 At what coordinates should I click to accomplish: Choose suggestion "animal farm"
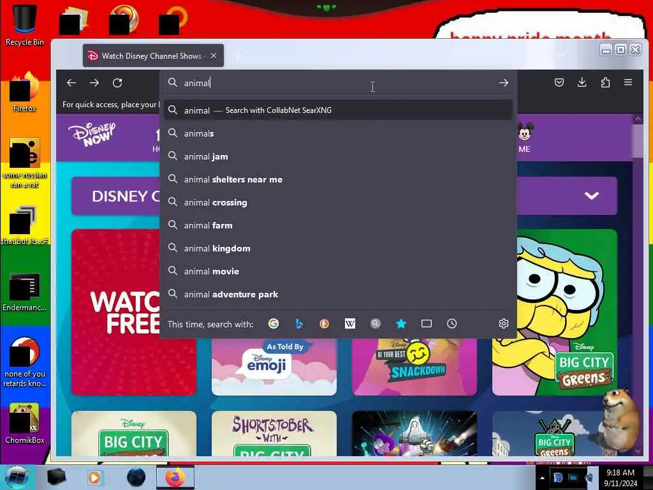click(x=338, y=225)
